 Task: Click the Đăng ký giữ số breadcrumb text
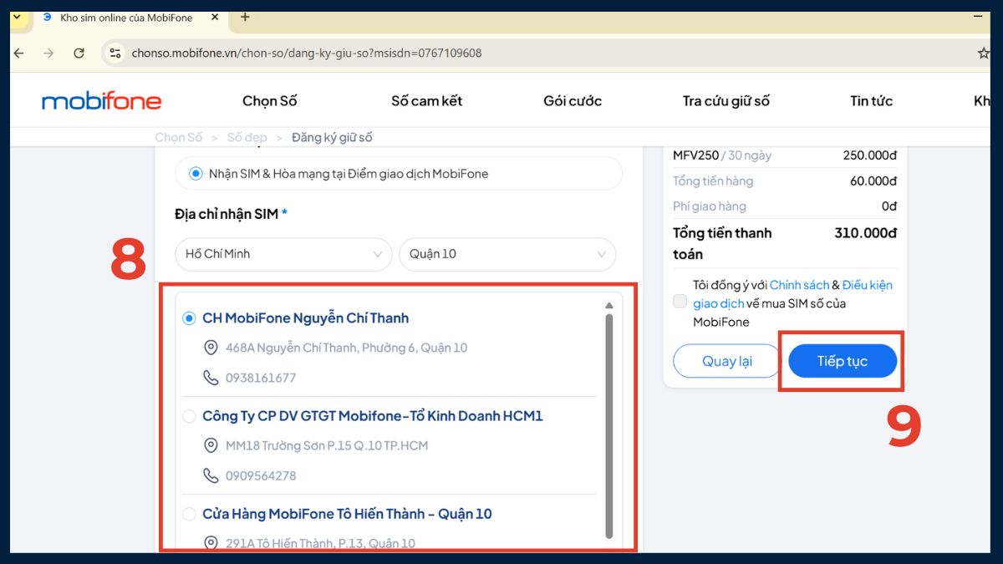pos(332,137)
